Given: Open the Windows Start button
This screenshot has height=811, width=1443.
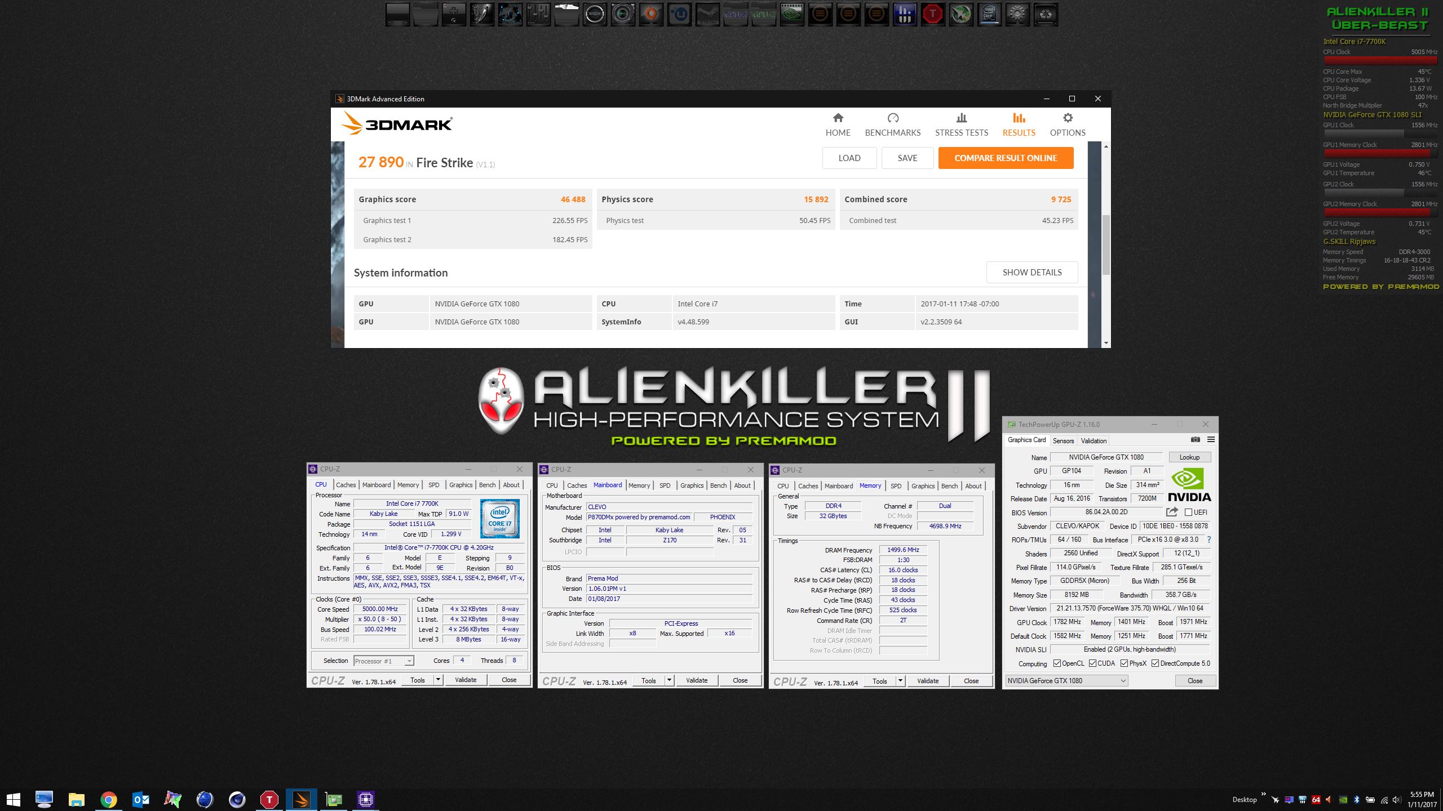Looking at the screenshot, I should (x=13, y=799).
